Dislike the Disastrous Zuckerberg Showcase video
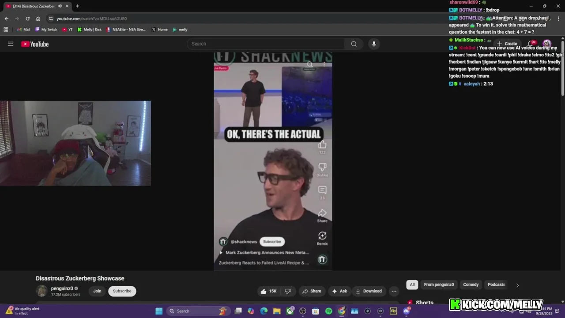Image resolution: width=565 pixels, height=318 pixels. click(x=288, y=291)
